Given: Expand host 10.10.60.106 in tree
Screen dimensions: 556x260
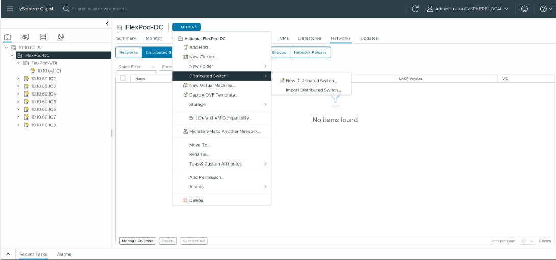Looking at the screenshot, I should (18, 109).
